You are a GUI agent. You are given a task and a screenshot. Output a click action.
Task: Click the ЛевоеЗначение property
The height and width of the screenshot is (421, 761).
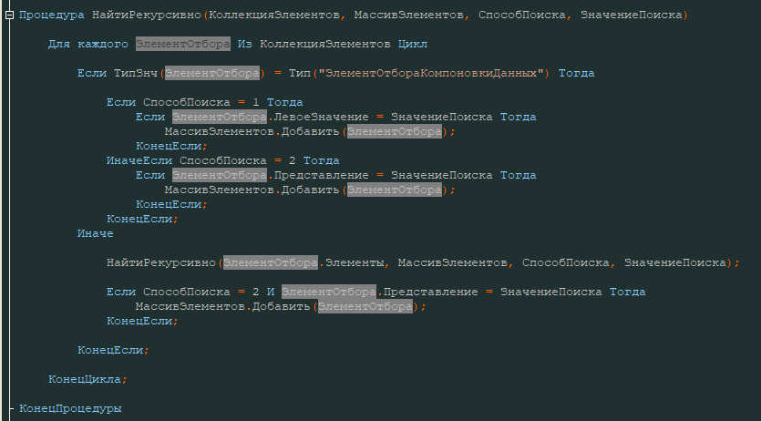tap(322, 117)
